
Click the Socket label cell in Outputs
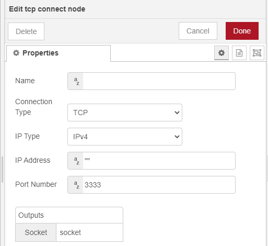[36, 232]
